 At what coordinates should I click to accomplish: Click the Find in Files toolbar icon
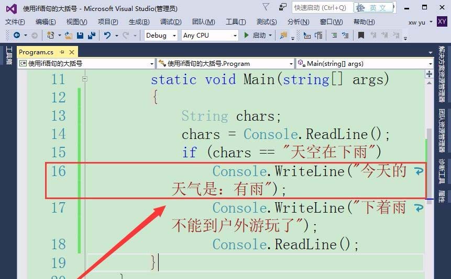(x=283, y=36)
